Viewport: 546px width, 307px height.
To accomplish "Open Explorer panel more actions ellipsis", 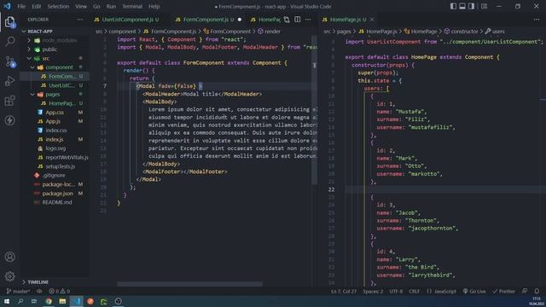I will 79,20.
